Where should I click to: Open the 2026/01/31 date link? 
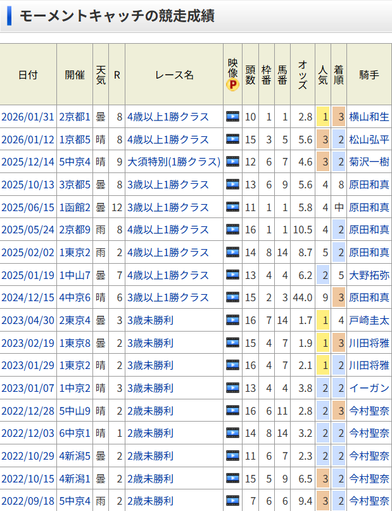[x=28, y=117]
